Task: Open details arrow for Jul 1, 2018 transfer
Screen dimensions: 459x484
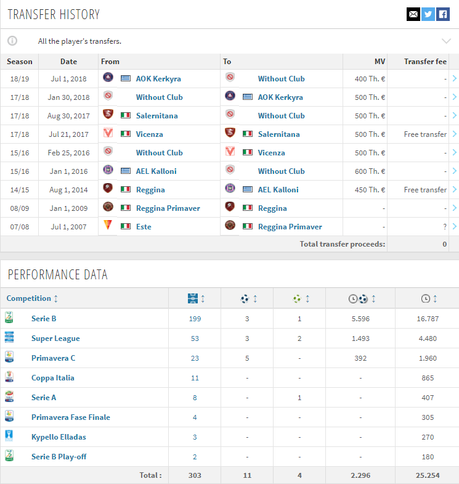Action: (x=454, y=78)
